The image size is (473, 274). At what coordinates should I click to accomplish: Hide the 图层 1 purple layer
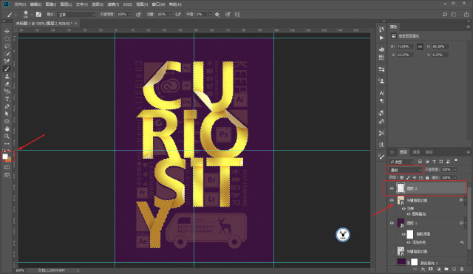coord(392,223)
